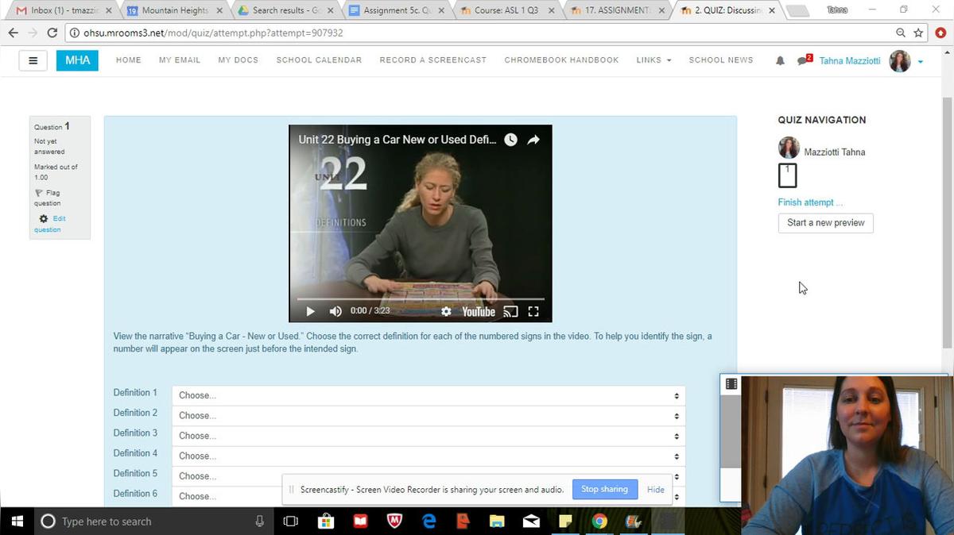Click the Share arrow on video

533,140
